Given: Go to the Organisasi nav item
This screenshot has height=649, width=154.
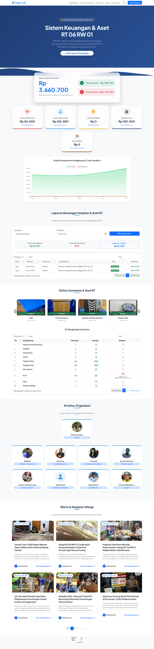Looking at the screenshot, I should pos(99,3).
